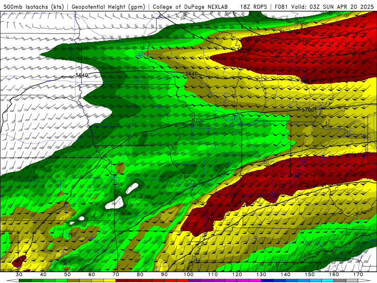Image resolution: width=377 pixels, height=283 pixels.
Task: Click the 110 value on the color scale
Action: [x=213, y=275]
